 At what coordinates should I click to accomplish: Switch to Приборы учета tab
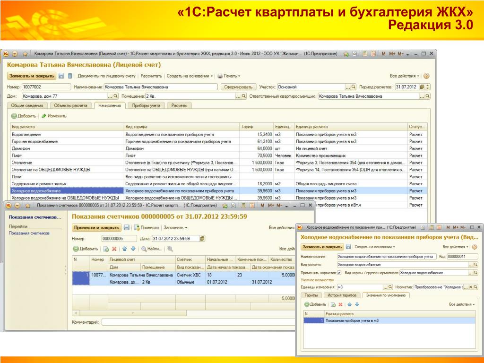click(x=147, y=105)
